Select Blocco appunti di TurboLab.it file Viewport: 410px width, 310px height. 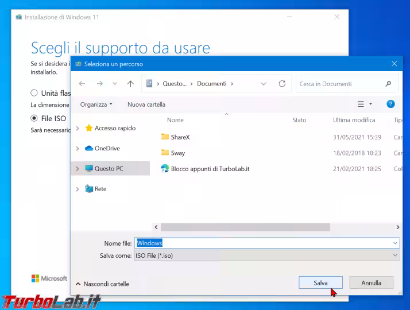tap(210, 169)
